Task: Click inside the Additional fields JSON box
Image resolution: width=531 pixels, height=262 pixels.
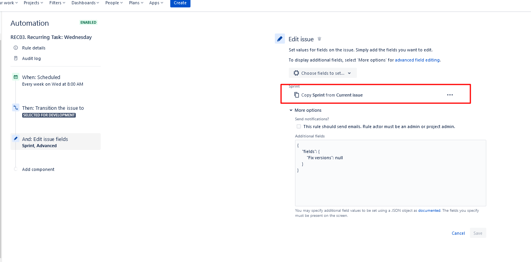Action: click(x=390, y=173)
